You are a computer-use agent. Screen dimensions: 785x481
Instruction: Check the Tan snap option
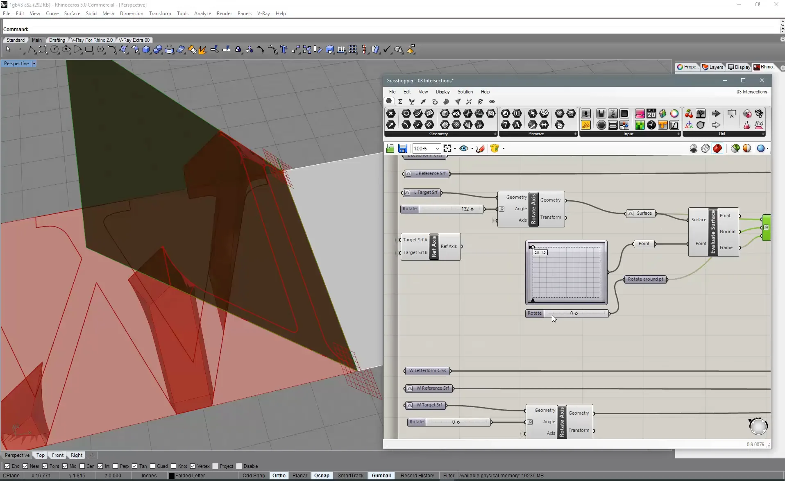[136, 466]
